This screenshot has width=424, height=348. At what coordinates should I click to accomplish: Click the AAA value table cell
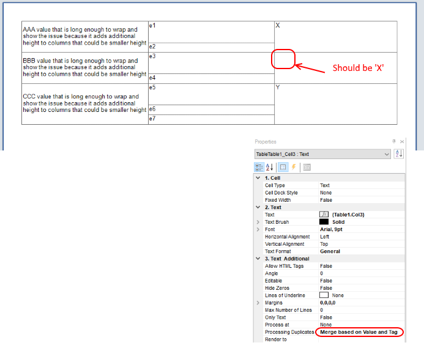pyautogui.click(x=85, y=37)
